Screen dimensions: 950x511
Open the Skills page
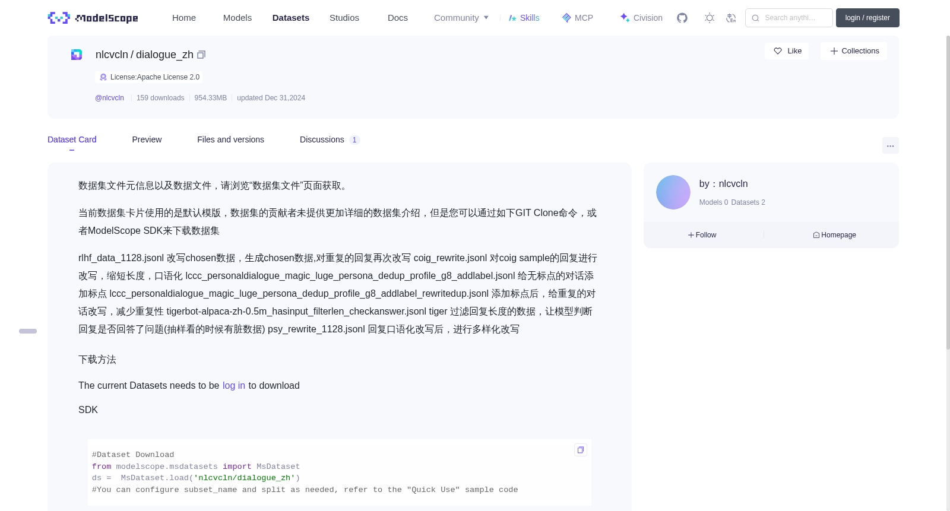524,18
